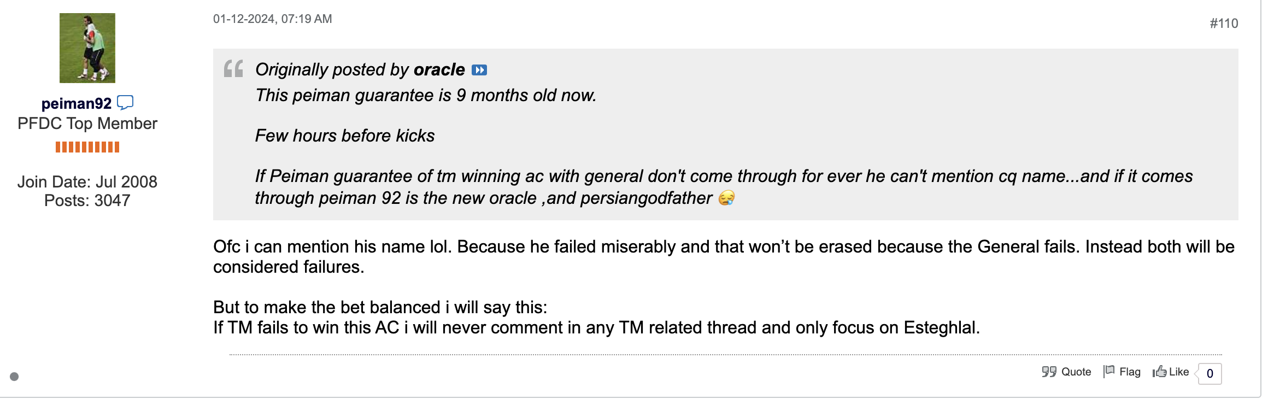Like the post with thumbs-up icon

click(1171, 372)
